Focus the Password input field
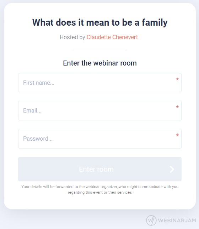Image resolution: width=199 pixels, height=229 pixels. [x=100, y=139]
